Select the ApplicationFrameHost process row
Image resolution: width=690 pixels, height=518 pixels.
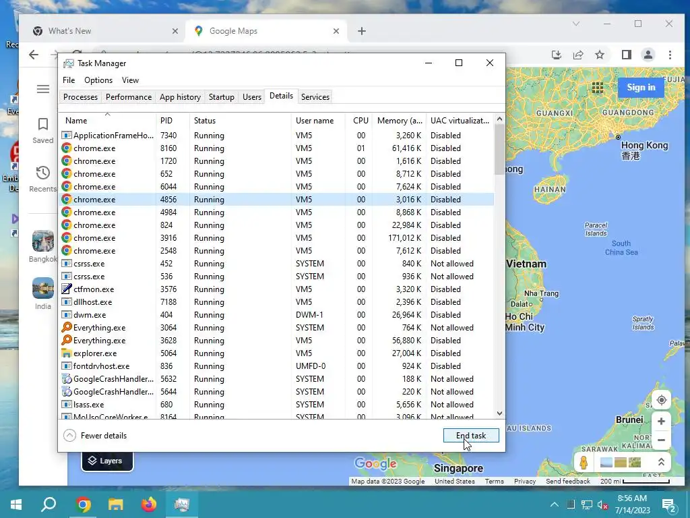pyautogui.click(x=276, y=135)
